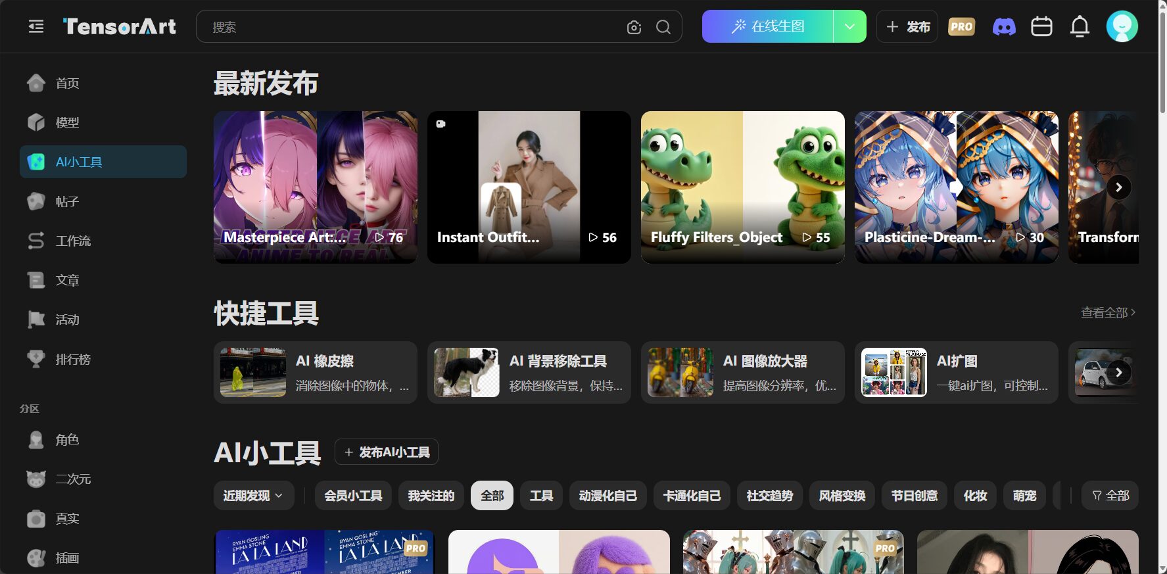Click the 发布 publish button
The height and width of the screenshot is (574, 1167).
tap(907, 26)
